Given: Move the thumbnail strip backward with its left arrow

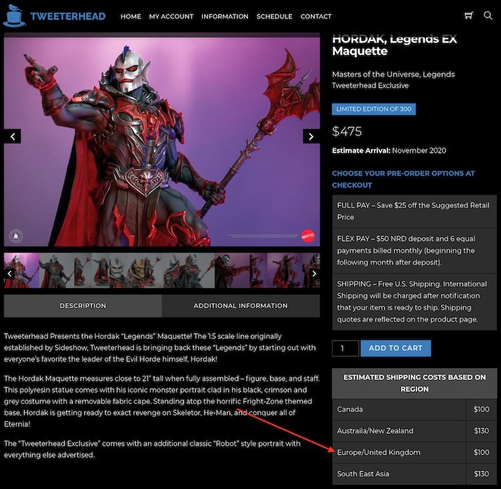Looking at the screenshot, I should click(x=9, y=274).
